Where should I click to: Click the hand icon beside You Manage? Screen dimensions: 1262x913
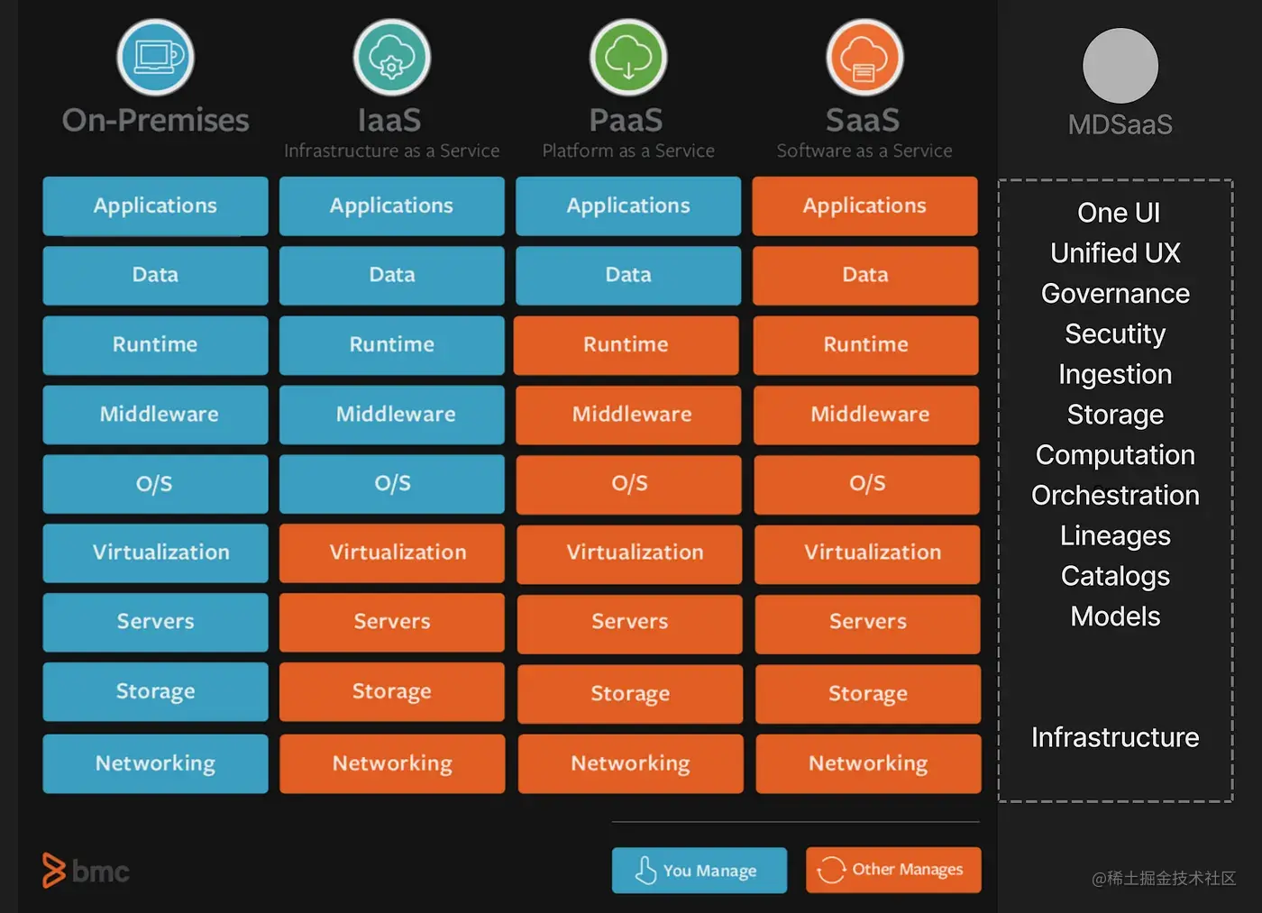(x=645, y=871)
